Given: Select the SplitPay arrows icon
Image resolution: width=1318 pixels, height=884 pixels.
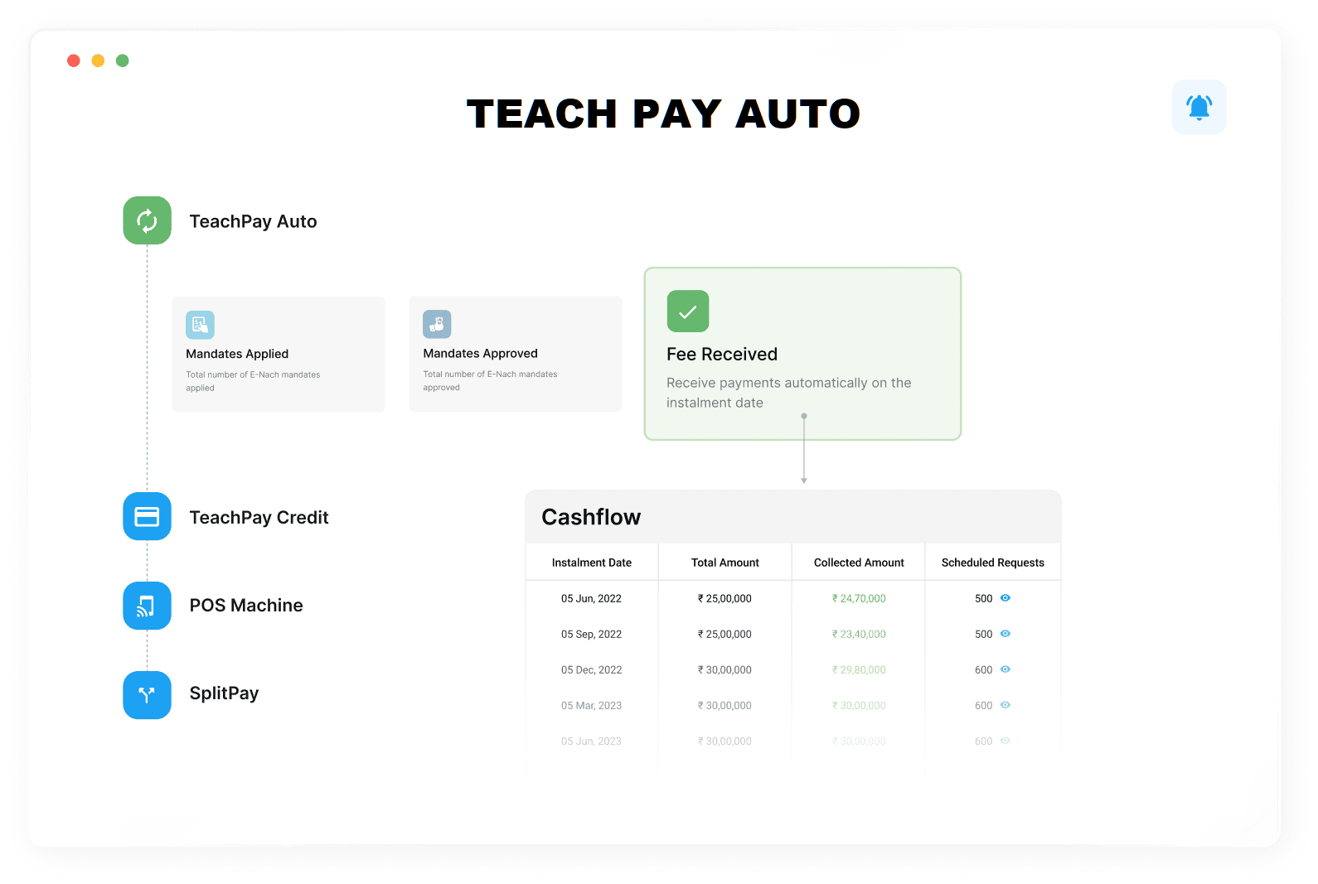Looking at the screenshot, I should click(x=148, y=694).
